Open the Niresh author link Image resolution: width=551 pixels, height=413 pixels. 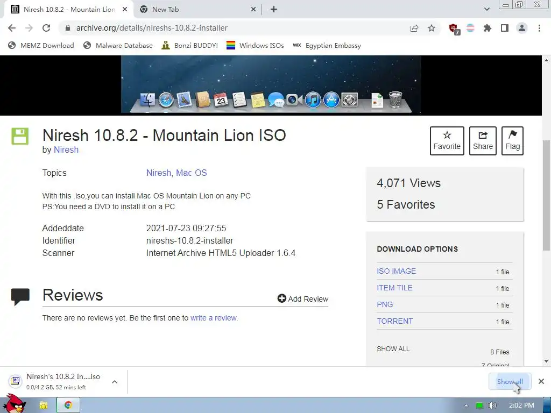tap(66, 150)
